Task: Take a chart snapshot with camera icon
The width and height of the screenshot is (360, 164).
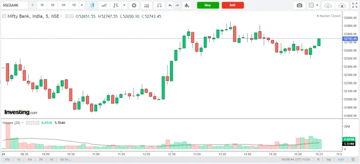Action: click(299, 5)
